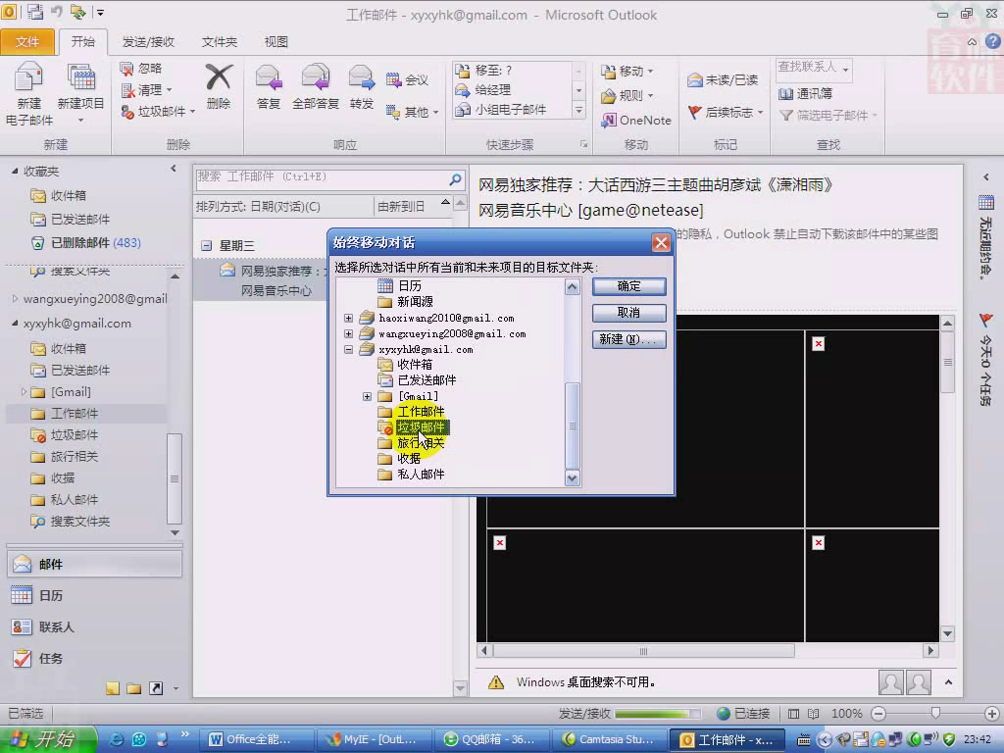Switch to Folder (文件夹) tab

point(219,41)
